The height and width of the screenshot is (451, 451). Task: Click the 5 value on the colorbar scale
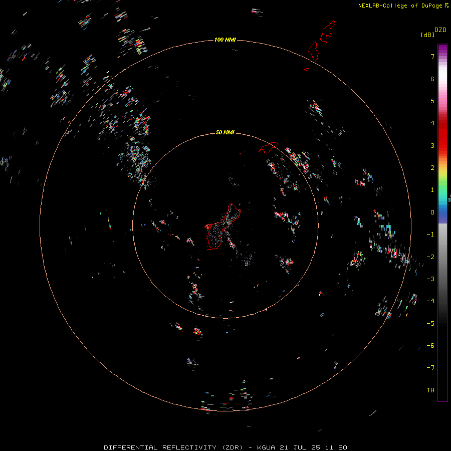tap(432, 101)
